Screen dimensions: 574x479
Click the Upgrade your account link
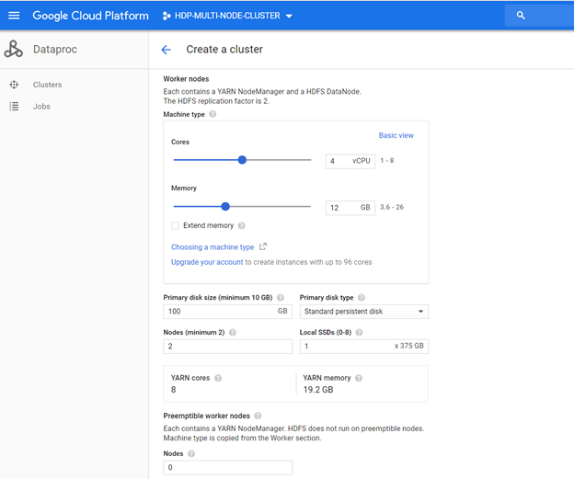coord(207,262)
